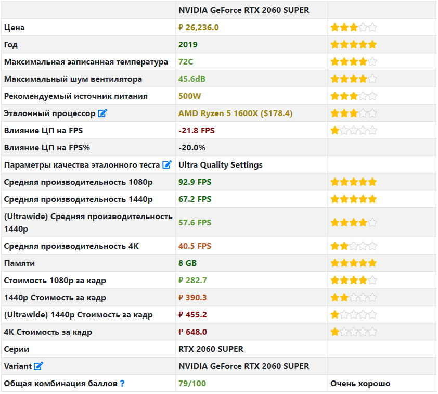Click the Памяти row label
The height and width of the screenshot is (394, 438).
tap(19, 263)
